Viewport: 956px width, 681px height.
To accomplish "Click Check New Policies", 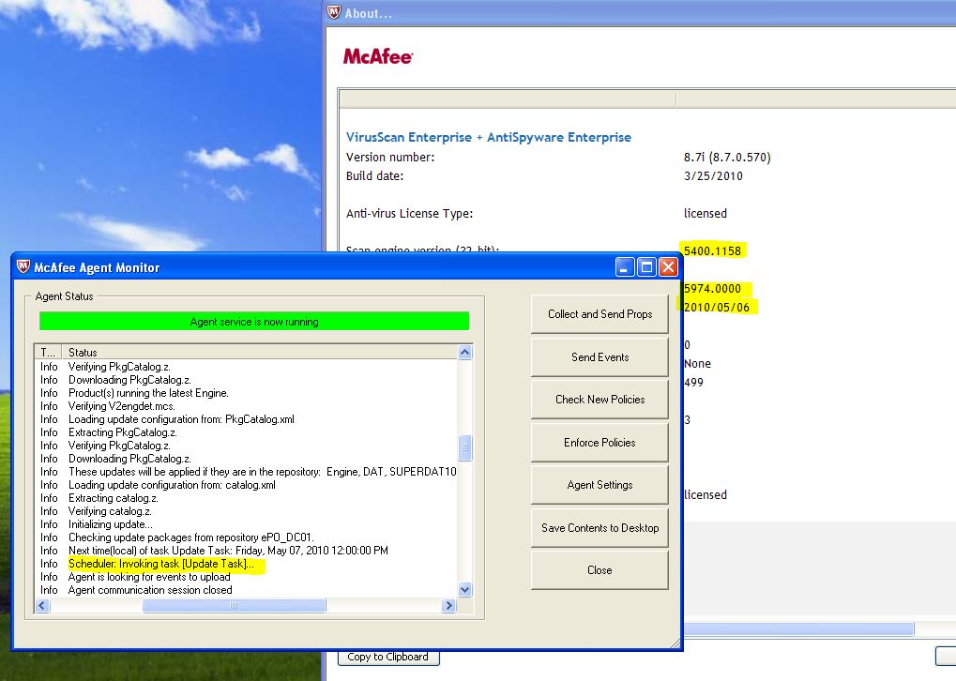I will coord(599,400).
